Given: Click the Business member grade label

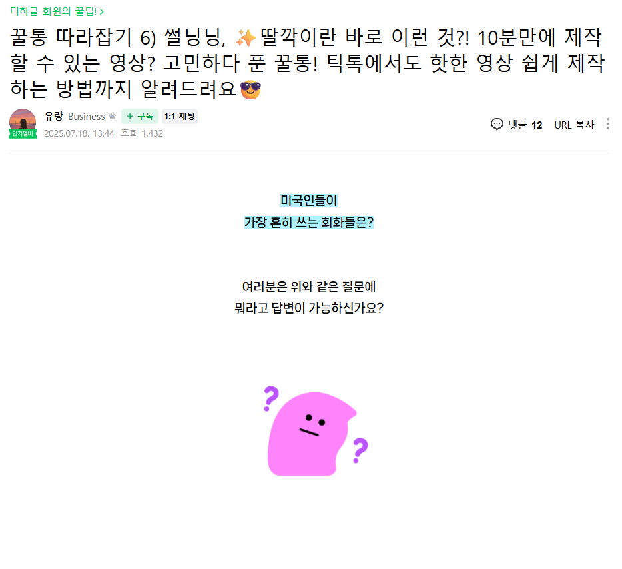Looking at the screenshot, I should click(87, 116).
